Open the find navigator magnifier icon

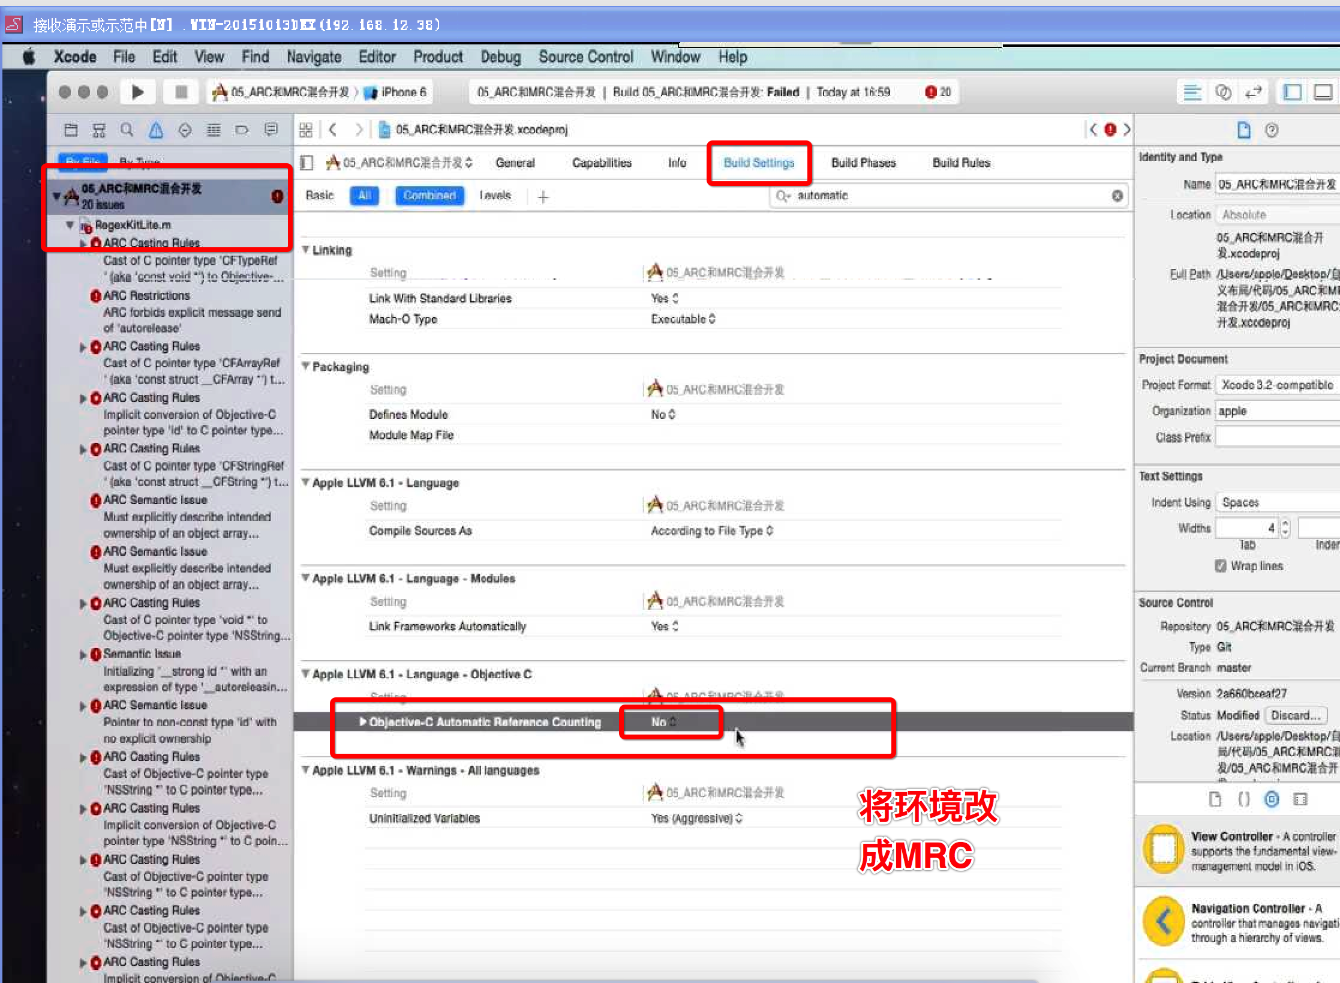tap(127, 130)
